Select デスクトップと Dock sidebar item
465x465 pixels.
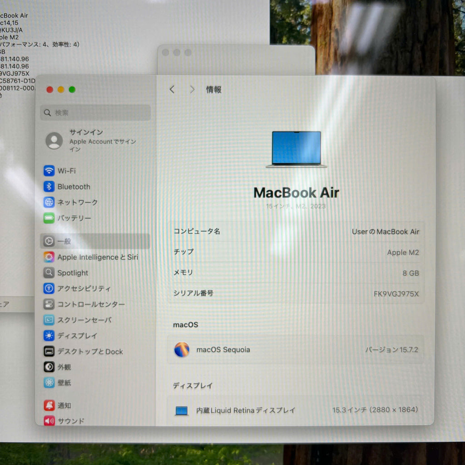(90, 351)
